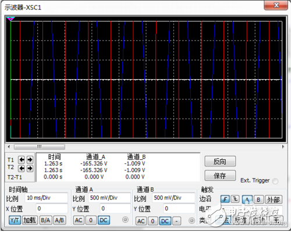The image size is (291, 232).
Task: Set trigger type to 标准
Action: tap(241, 220)
